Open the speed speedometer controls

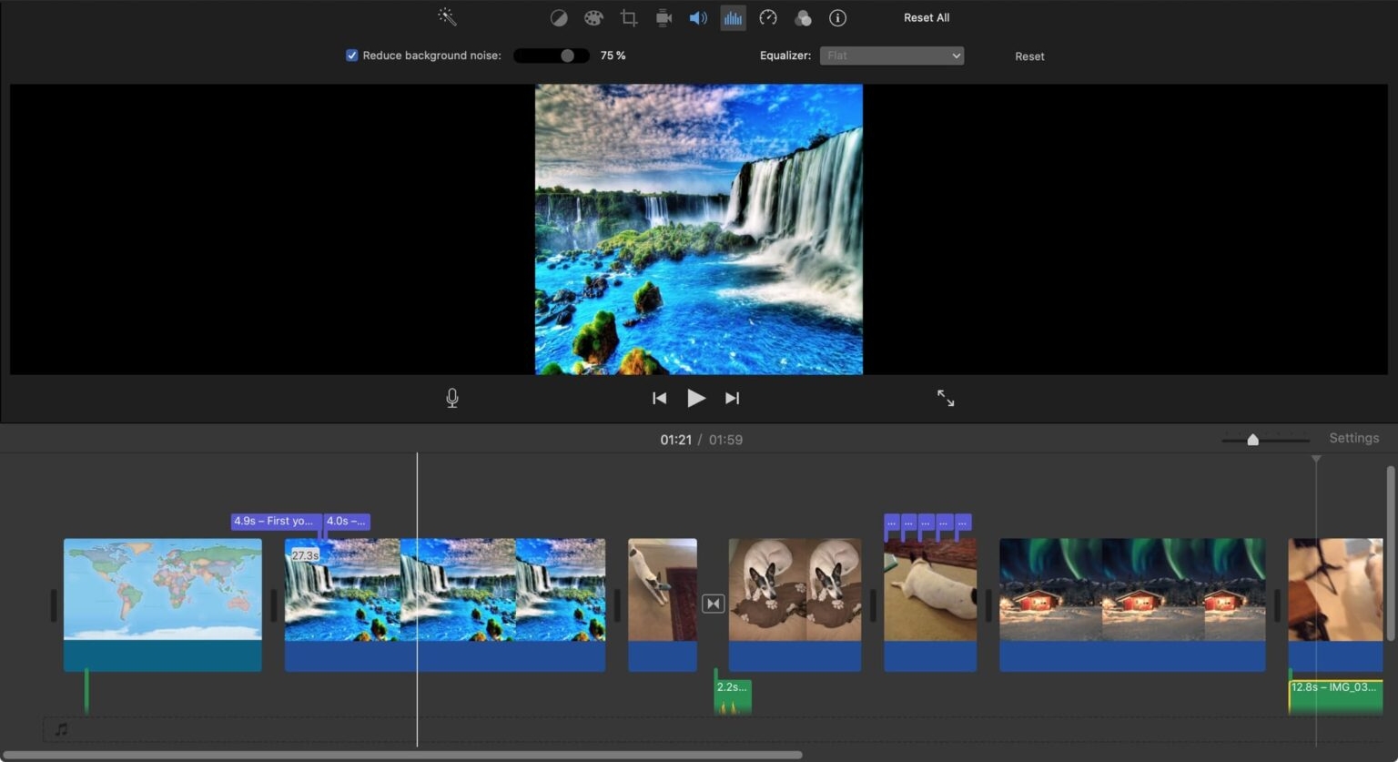(x=768, y=18)
